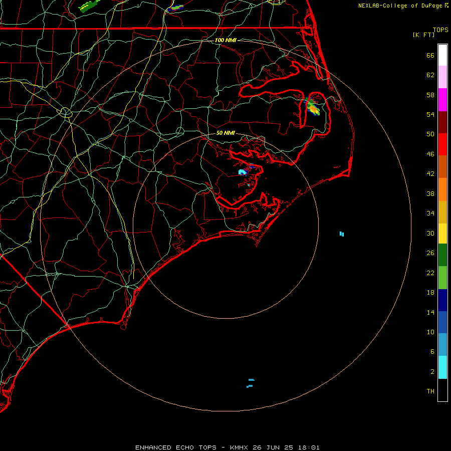
Task: Click the black TH threshold swatch
Action: 442,390
